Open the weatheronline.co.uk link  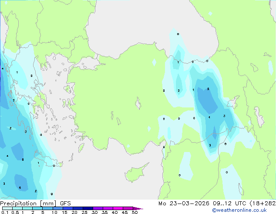[239, 210]
